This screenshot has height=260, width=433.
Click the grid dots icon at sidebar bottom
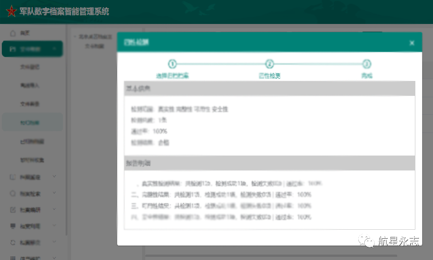[x=13, y=258]
